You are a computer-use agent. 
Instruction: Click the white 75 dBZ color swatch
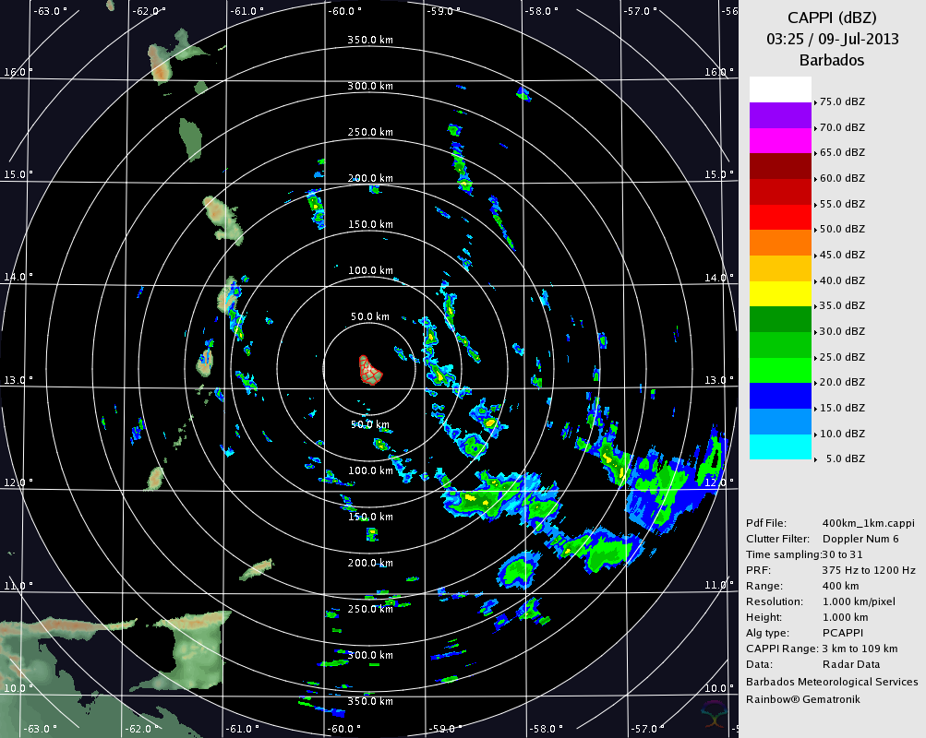pos(780,89)
